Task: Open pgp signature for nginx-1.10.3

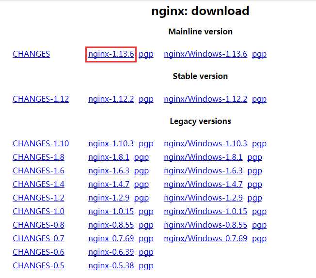Action: 146,144
